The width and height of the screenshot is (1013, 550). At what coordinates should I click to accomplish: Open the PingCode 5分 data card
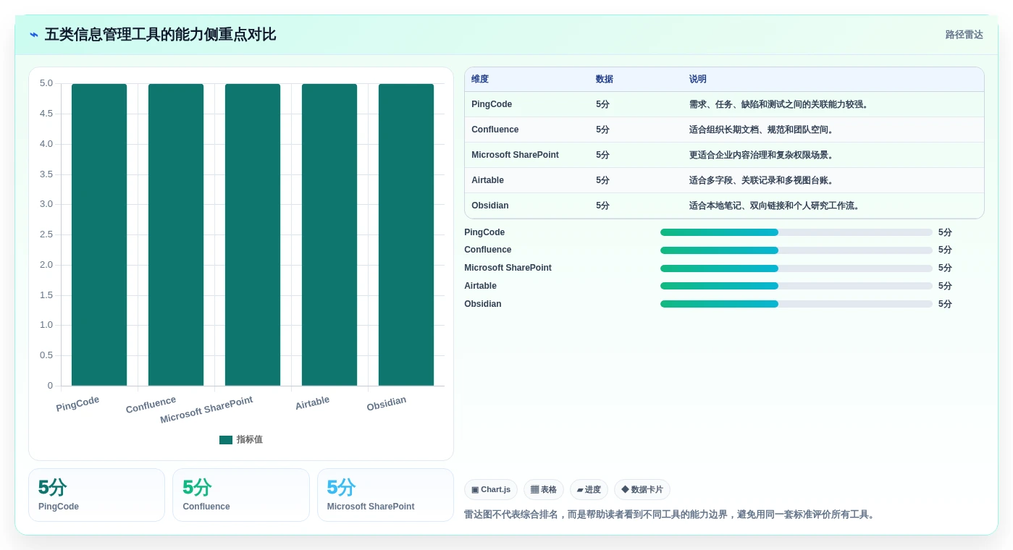[96, 495]
